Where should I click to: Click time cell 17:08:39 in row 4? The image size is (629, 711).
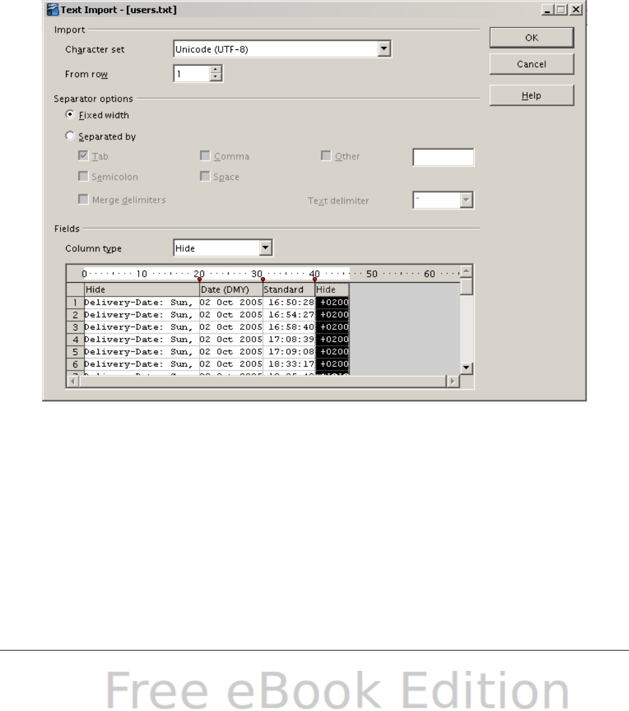pyautogui.click(x=289, y=339)
